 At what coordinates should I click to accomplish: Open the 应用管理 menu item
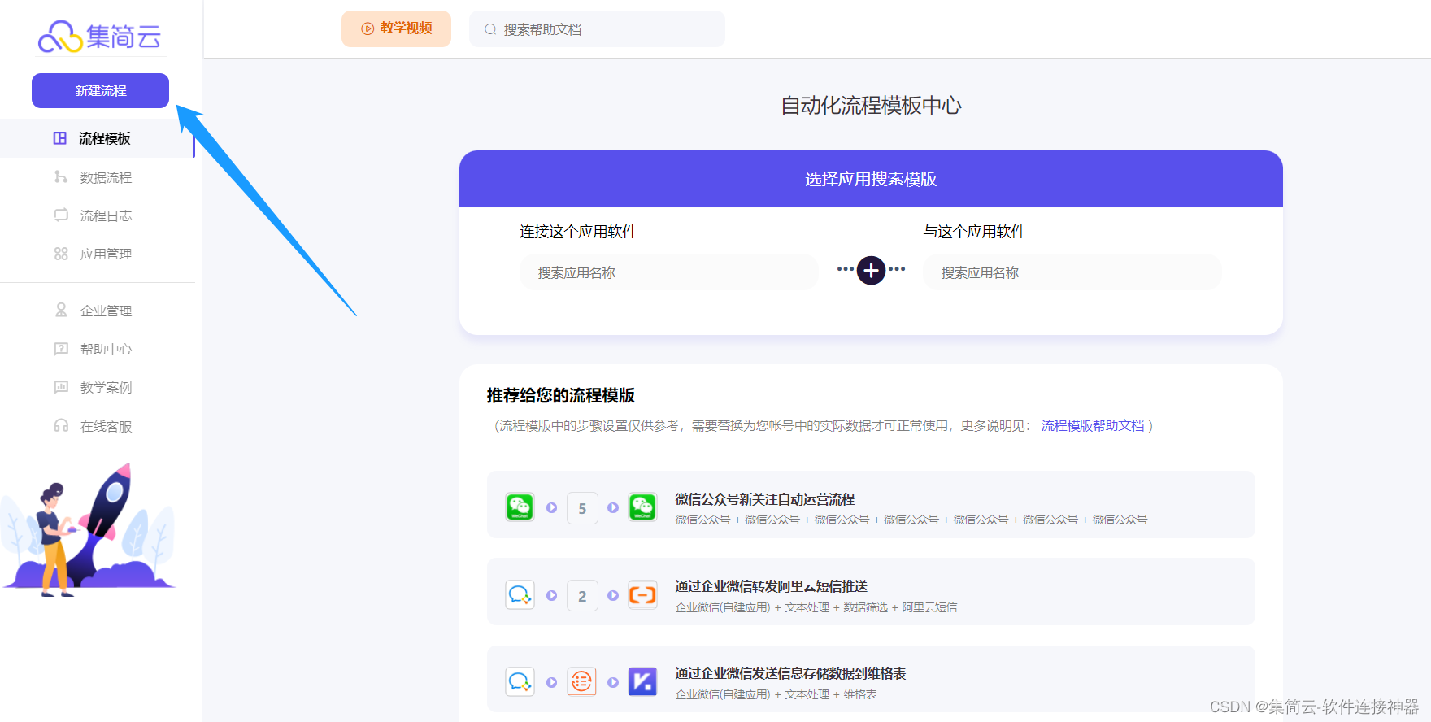click(x=98, y=254)
